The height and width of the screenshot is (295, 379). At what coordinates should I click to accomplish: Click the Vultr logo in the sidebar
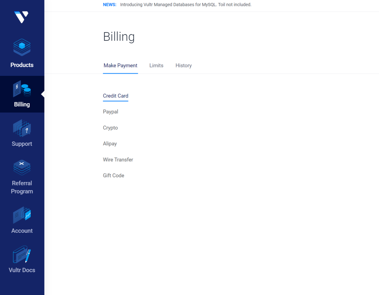tap(21, 17)
